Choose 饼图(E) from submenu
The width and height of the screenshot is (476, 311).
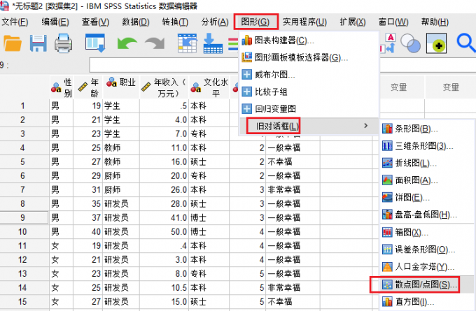[426, 198]
